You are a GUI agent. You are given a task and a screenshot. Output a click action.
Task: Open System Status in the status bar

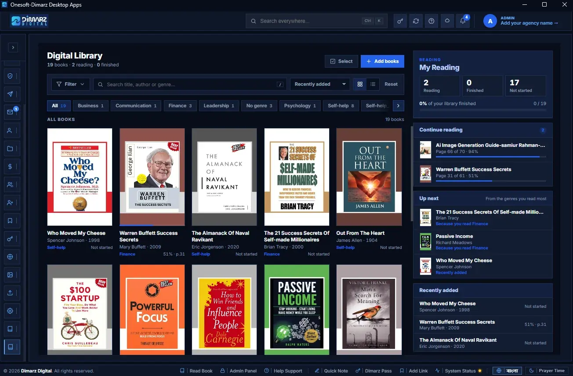pyautogui.click(x=459, y=371)
